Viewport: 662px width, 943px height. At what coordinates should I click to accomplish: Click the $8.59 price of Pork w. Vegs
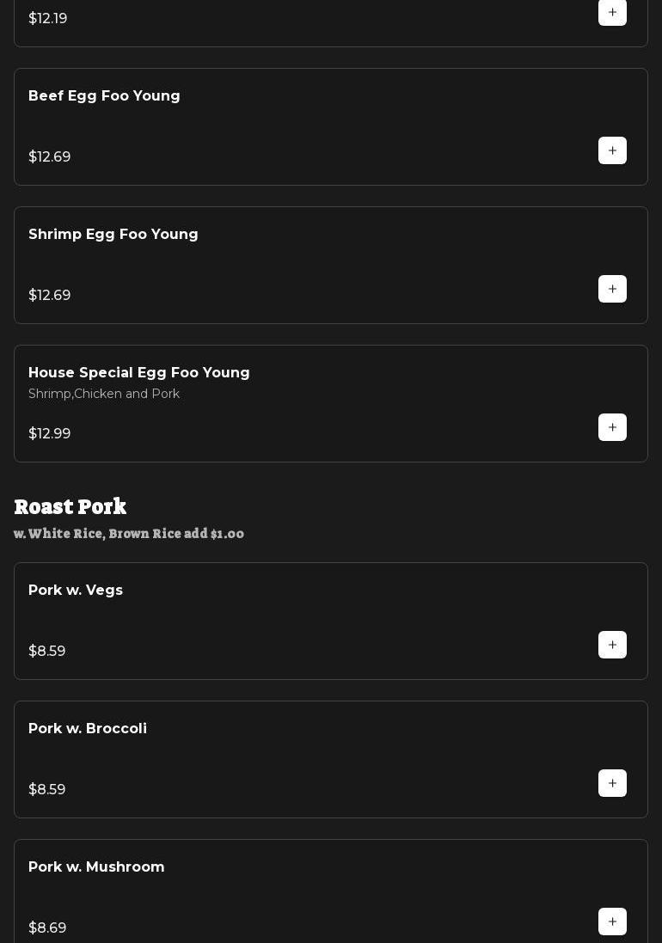(47, 652)
